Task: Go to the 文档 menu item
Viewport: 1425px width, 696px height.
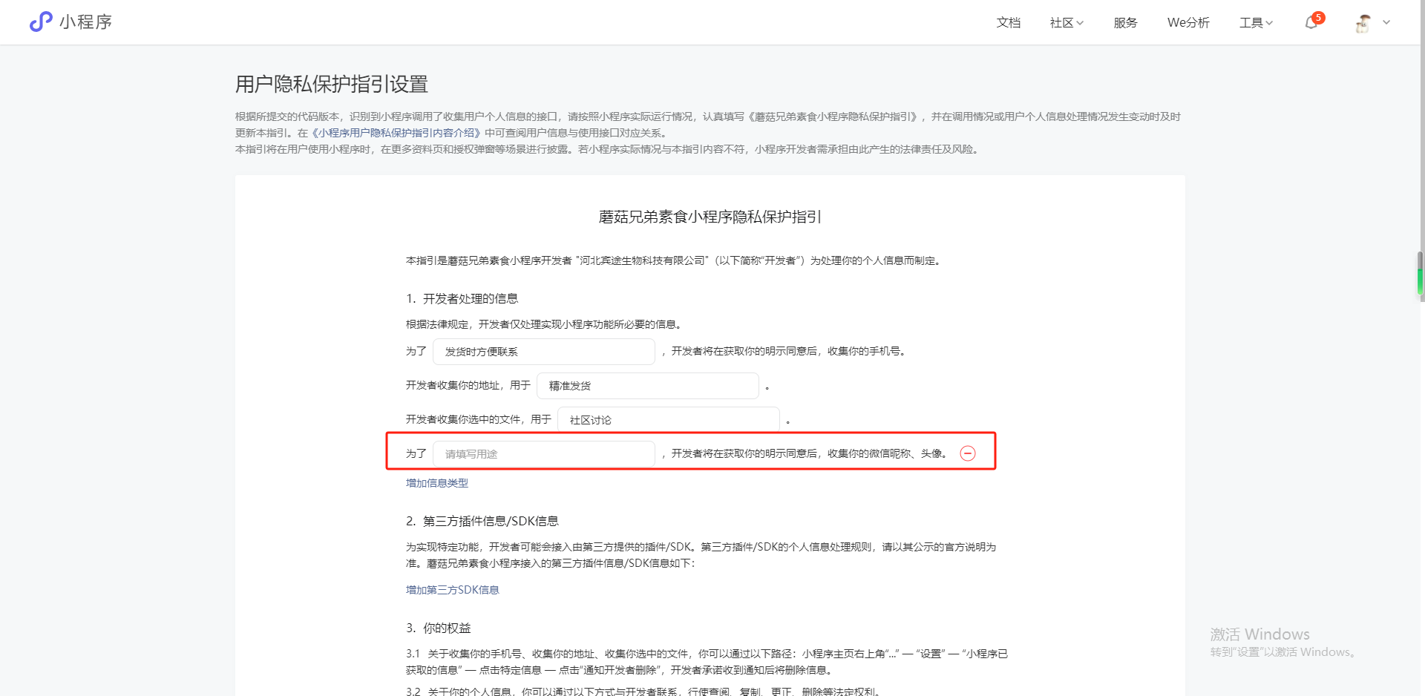Action: coord(1008,22)
